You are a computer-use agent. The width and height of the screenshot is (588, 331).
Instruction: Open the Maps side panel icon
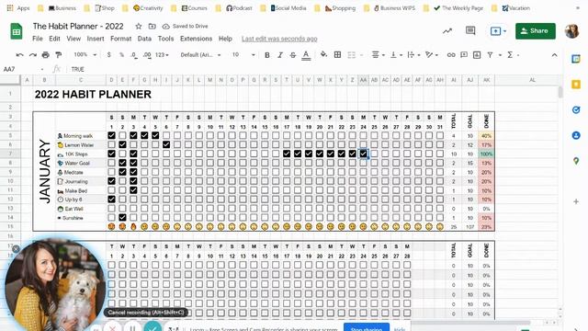(x=576, y=161)
